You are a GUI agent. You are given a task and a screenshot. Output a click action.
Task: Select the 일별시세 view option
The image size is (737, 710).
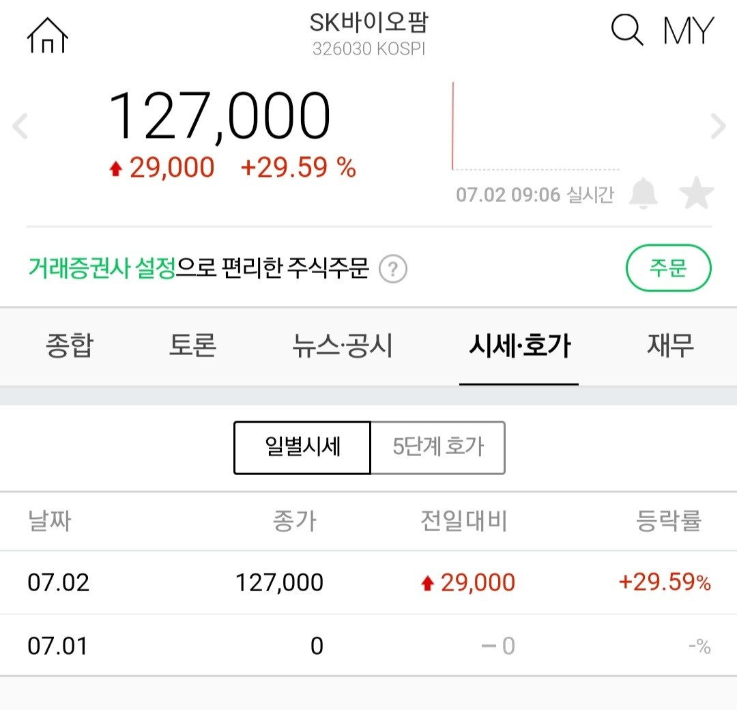click(302, 448)
